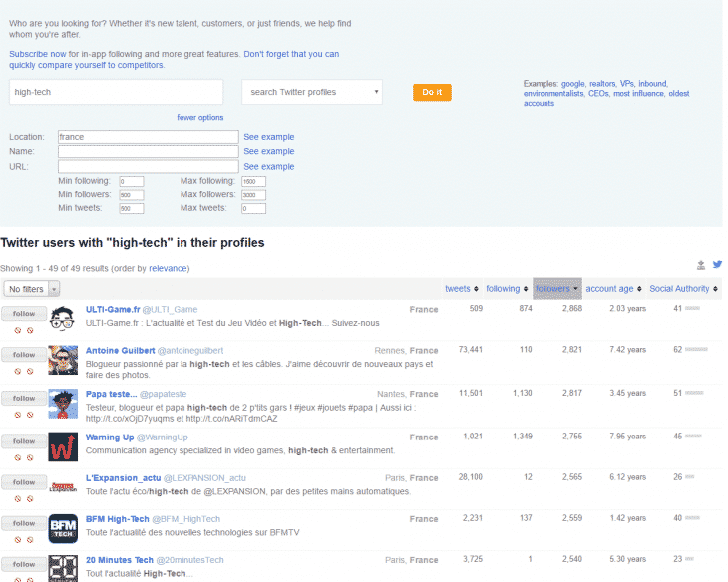Click Antoine Guilbert's avatar picture
Viewport: 728px width, 582px height.
tap(63, 360)
